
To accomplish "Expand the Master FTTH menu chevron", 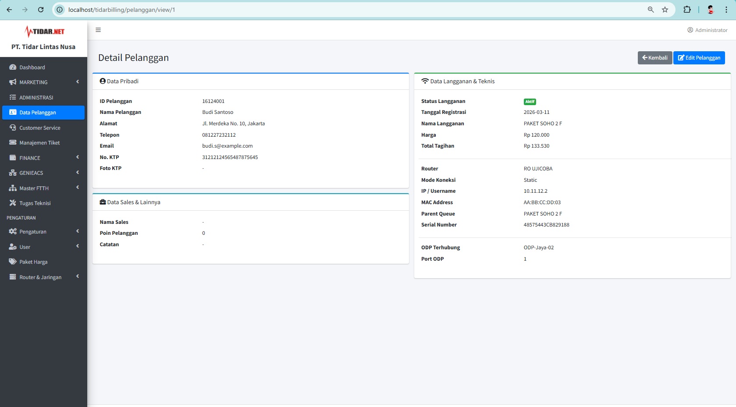I will [x=78, y=188].
